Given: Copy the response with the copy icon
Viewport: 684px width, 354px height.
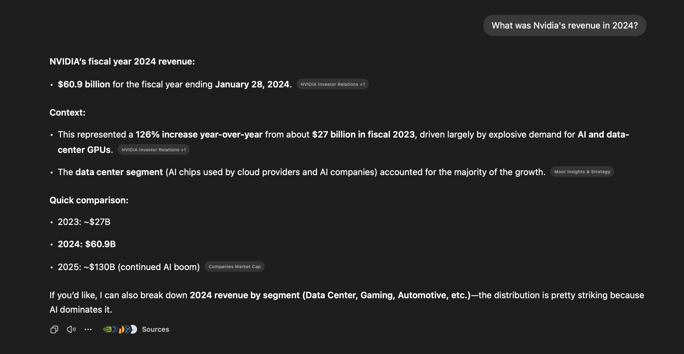Looking at the screenshot, I should tap(54, 329).
